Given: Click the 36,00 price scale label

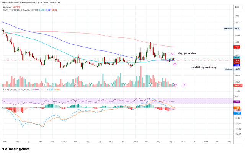Looking at the screenshot, I should (237, 42).
